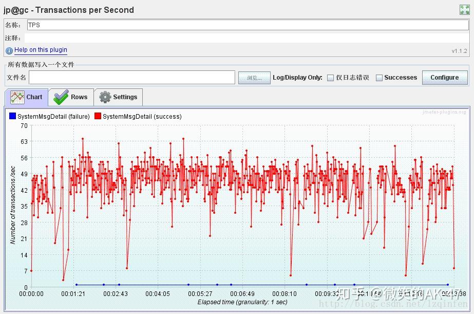Viewport: 474px width, 314px height.
Task: Switch to the Rows tab
Action: 71,97
